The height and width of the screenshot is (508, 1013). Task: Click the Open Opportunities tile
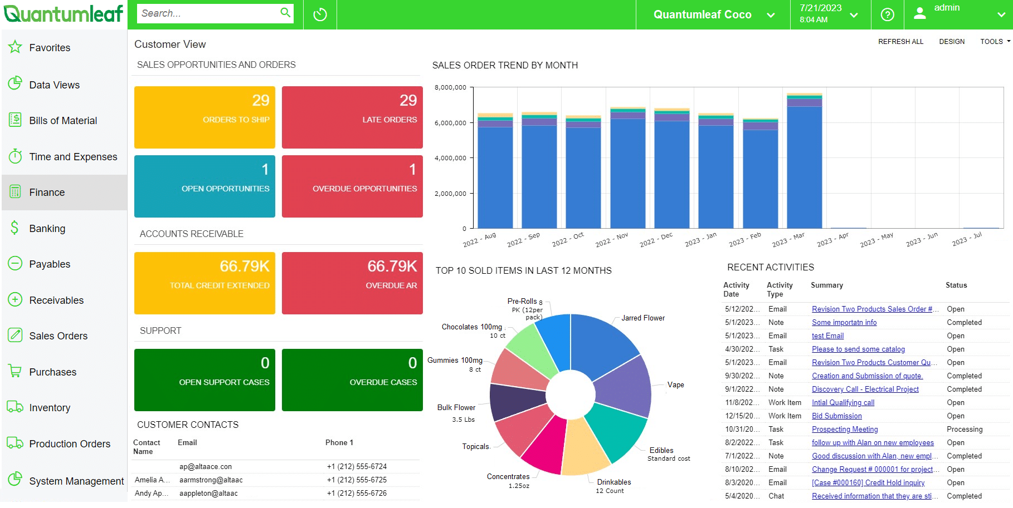pyautogui.click(x=204, y=186)
